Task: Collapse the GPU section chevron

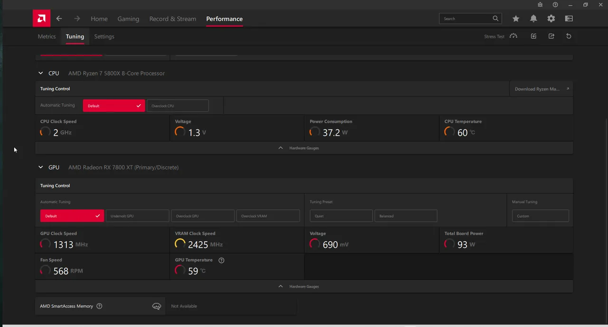Action: coord(41,167)
